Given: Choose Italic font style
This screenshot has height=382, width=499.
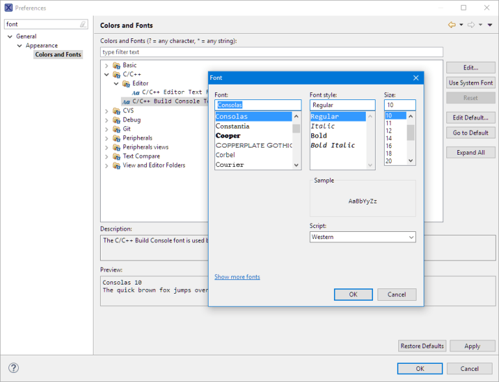Looking at the screenshot, I should pos(323,126).
